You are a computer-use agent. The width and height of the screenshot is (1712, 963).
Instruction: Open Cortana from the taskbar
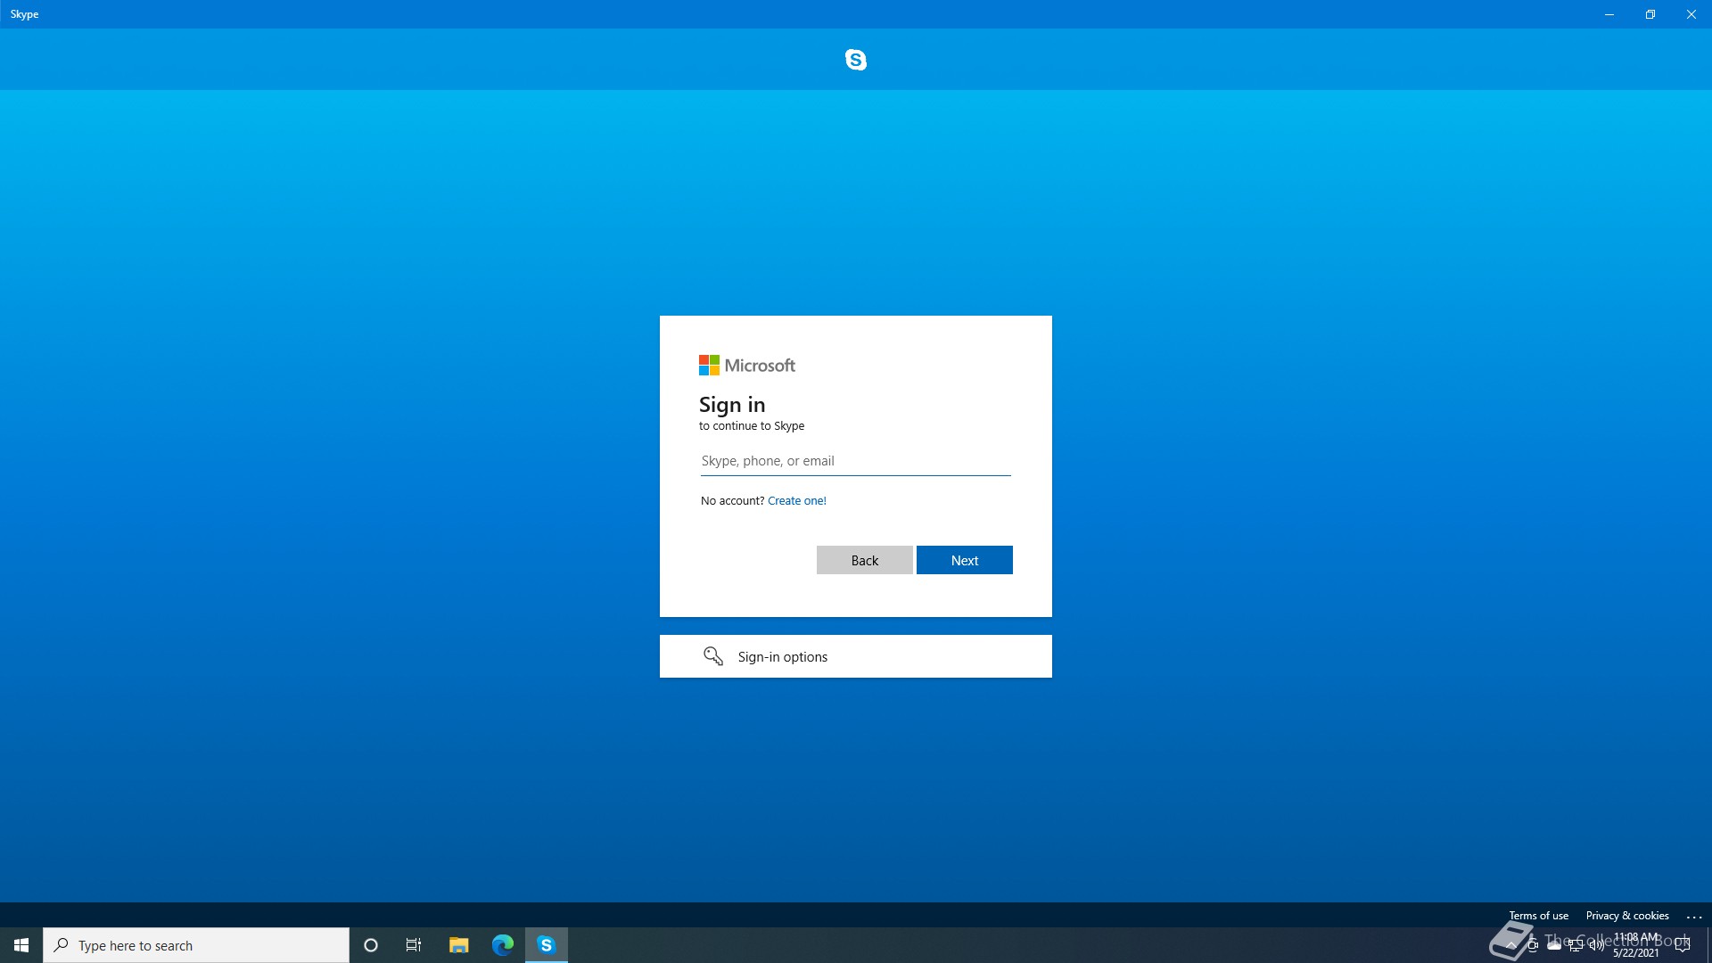click(x=371, y=945)
